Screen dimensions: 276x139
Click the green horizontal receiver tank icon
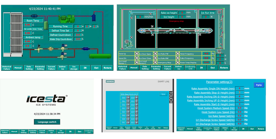100,56
